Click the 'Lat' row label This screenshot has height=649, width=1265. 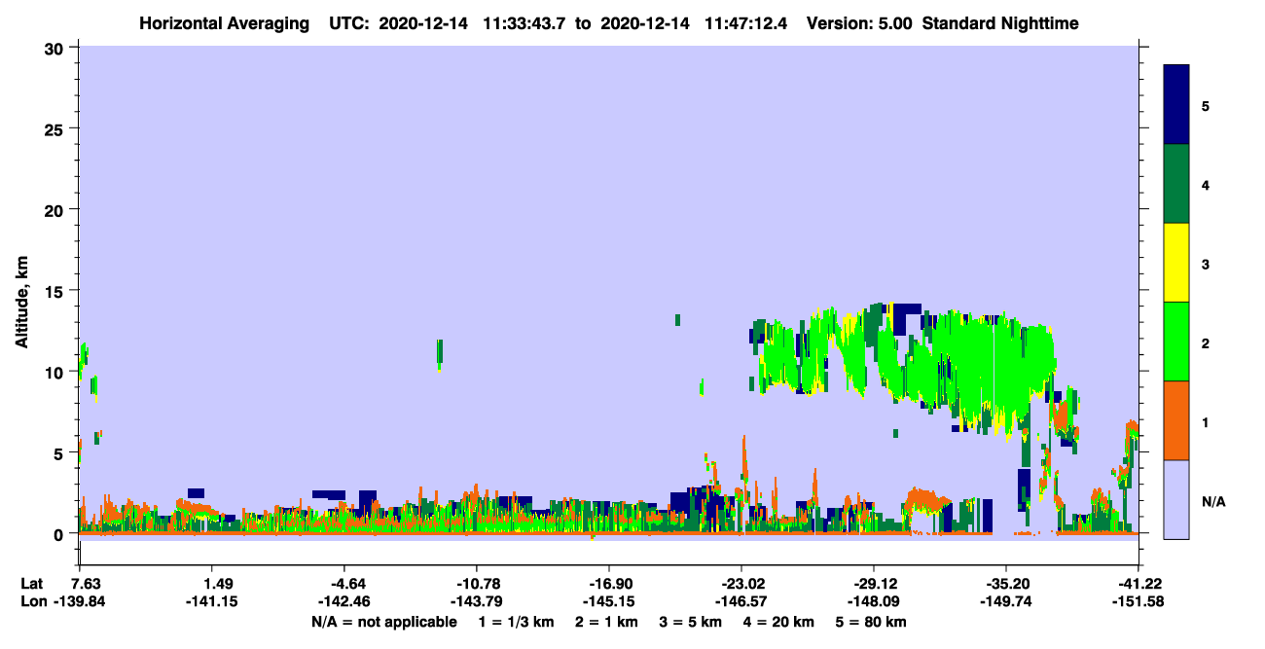click(32, 584)
